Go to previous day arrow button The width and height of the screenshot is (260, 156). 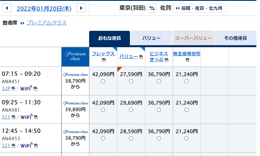7,8
